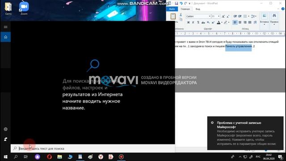The height and width of the screenshot is (161, 286).
Task: Toggle italic К formatting
Action: click(193, 22)
